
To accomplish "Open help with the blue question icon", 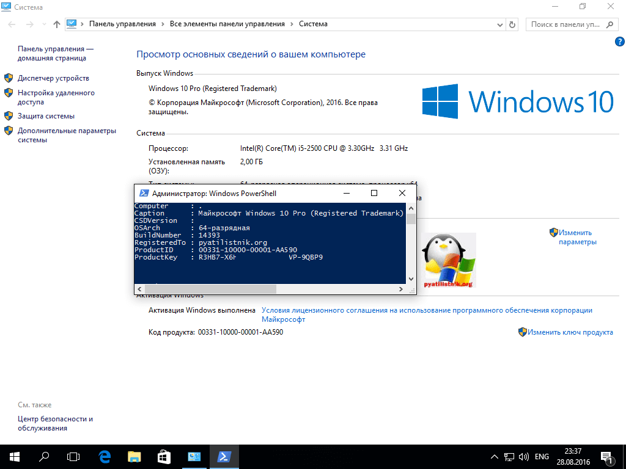I will click(620, 41).
